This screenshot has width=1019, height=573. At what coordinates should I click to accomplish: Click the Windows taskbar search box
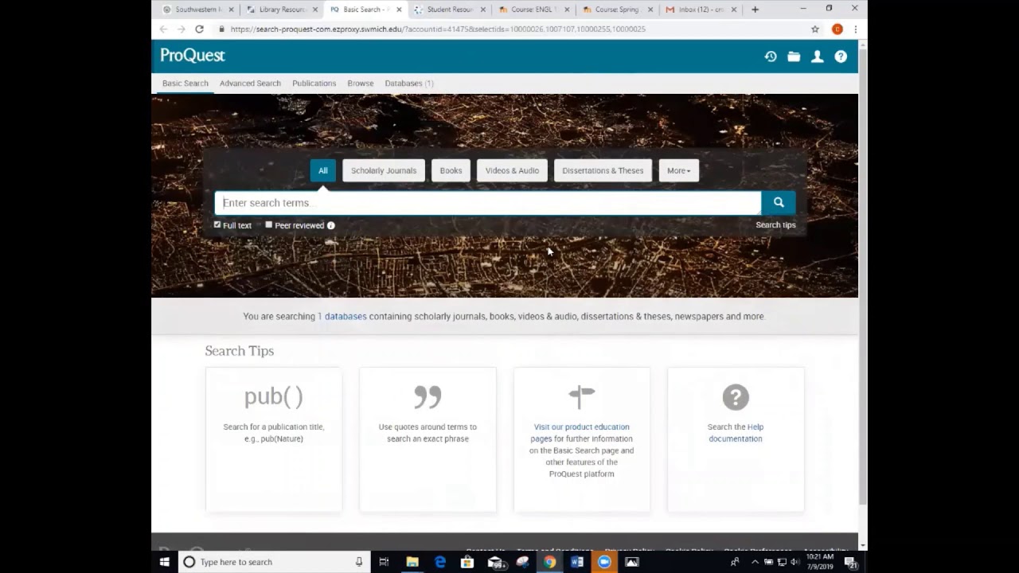click(273, 562)
